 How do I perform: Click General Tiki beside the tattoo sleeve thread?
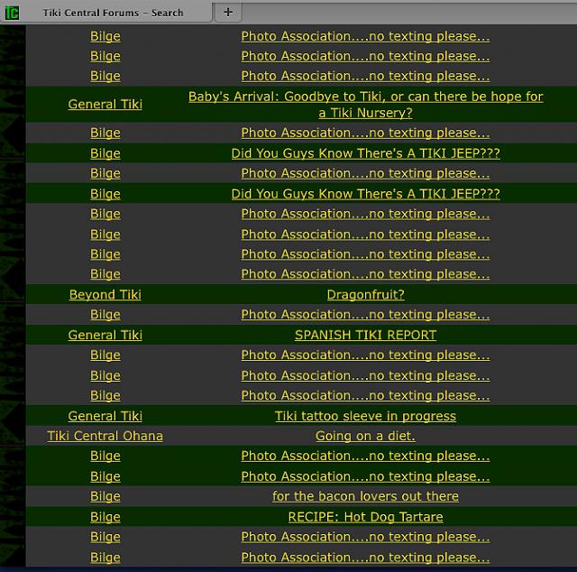coord(105,417)
